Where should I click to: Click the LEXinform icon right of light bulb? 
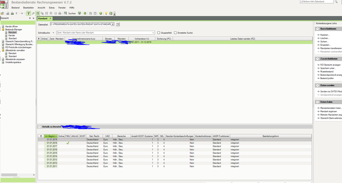pos(111,13)
